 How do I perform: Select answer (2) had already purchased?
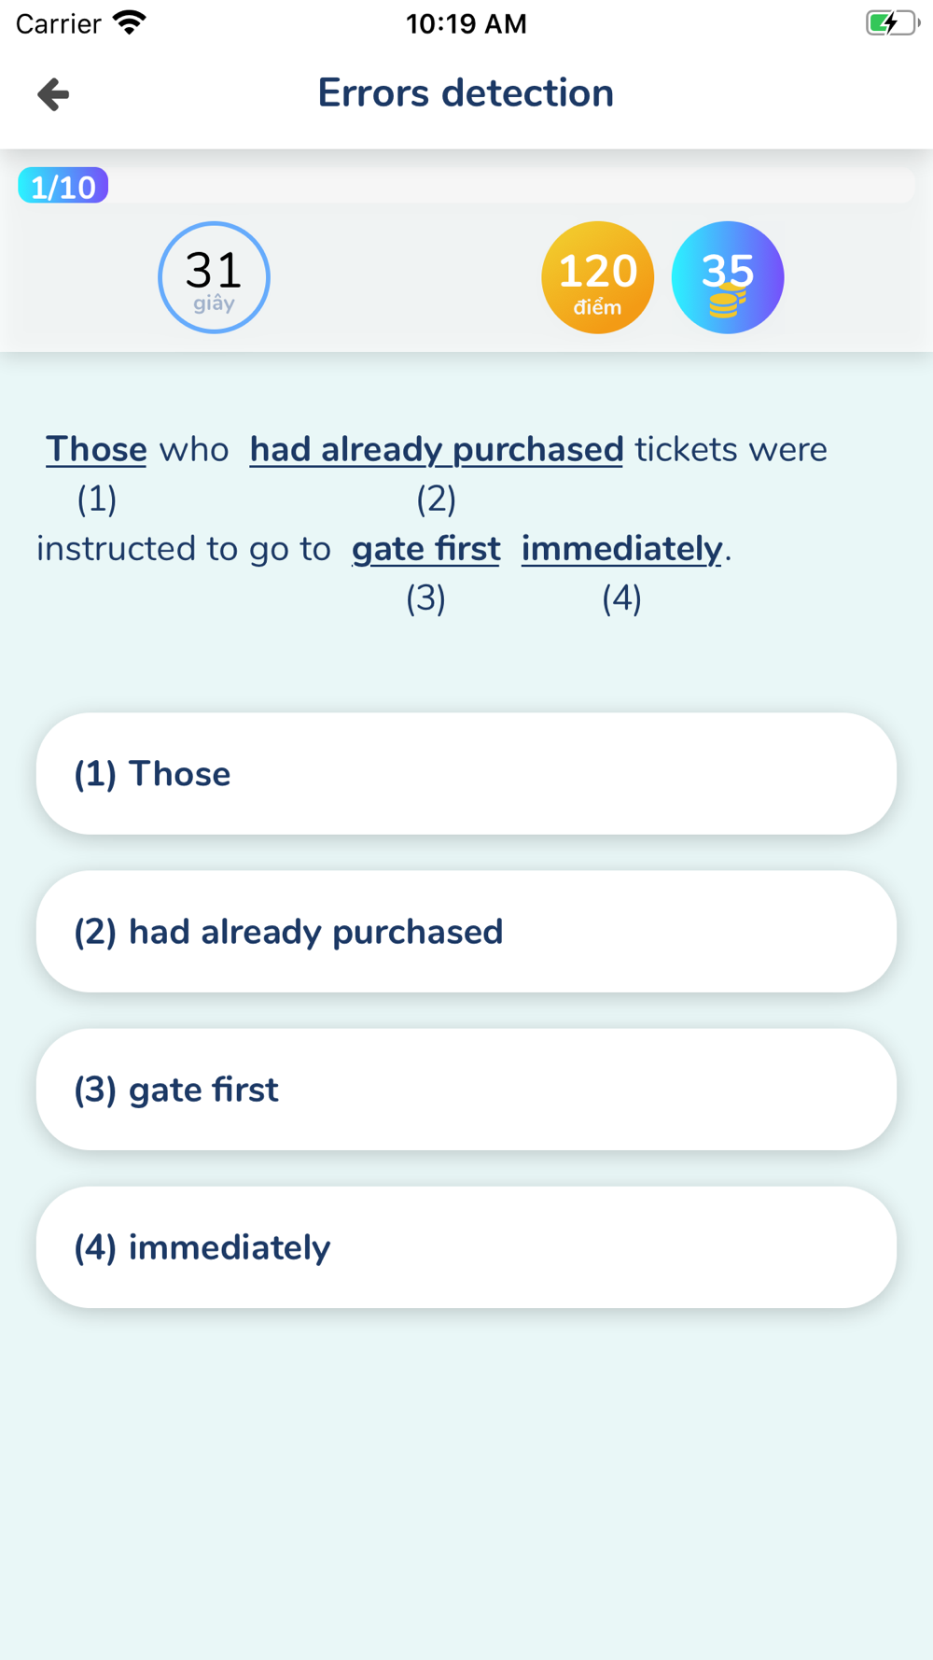point(466,932)
